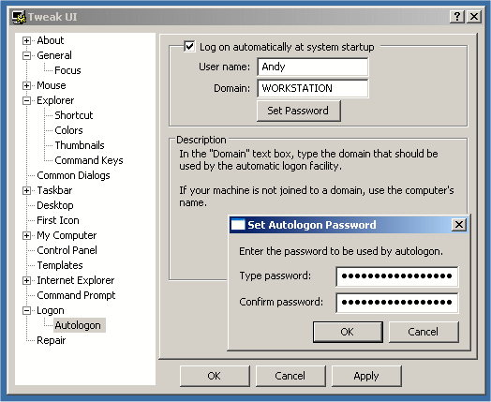Collapse the Explorer tree node
The image size is (491, 402).
[x=26, y=100]
